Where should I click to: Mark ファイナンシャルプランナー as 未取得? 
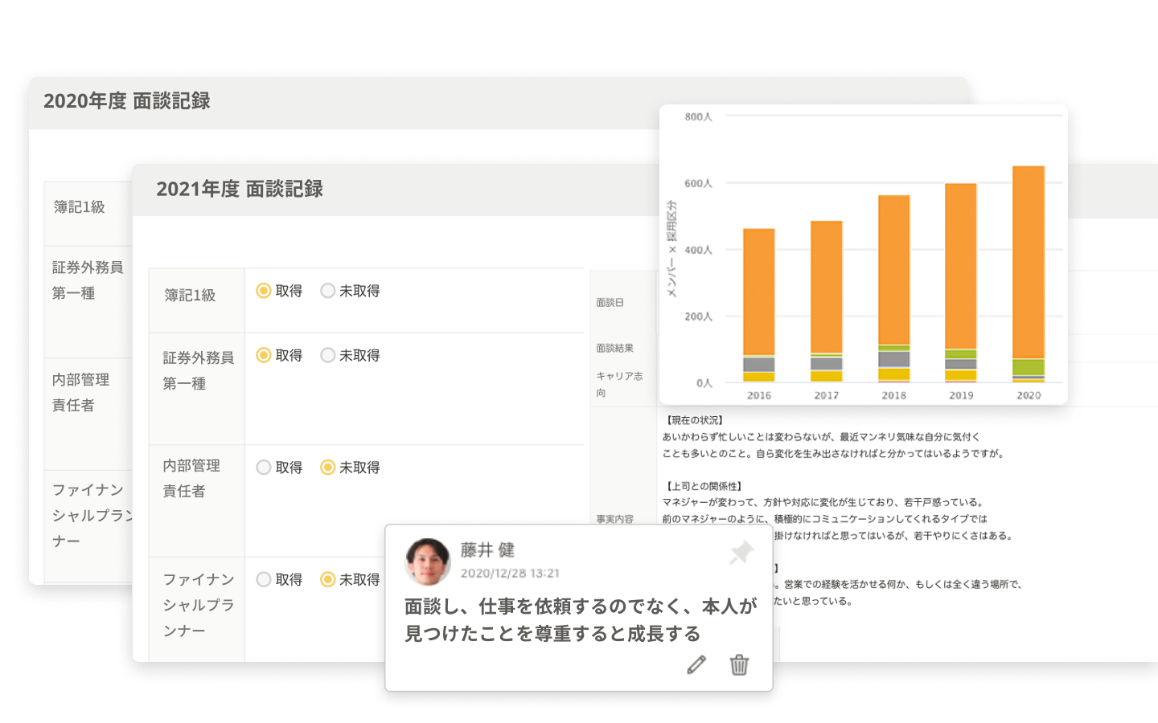(327, 579)
